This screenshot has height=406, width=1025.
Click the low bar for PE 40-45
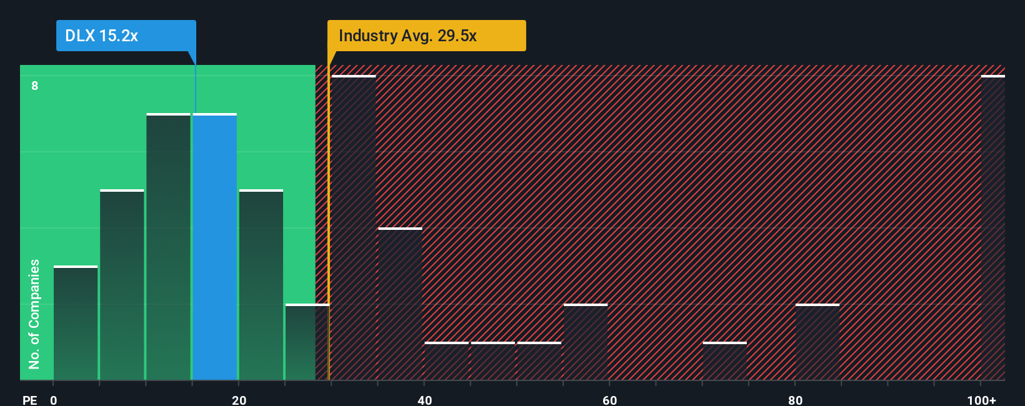coord(447,361)
